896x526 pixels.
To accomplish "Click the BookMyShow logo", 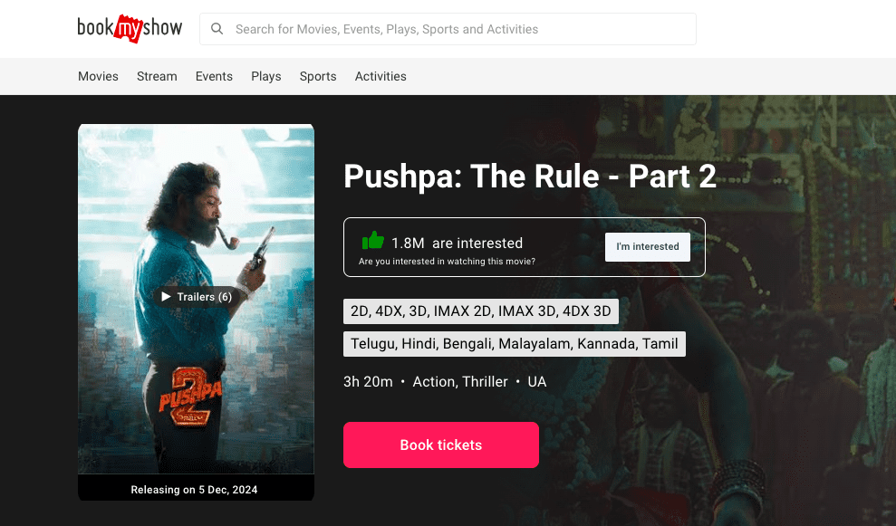I will click(x=130, y=28).
